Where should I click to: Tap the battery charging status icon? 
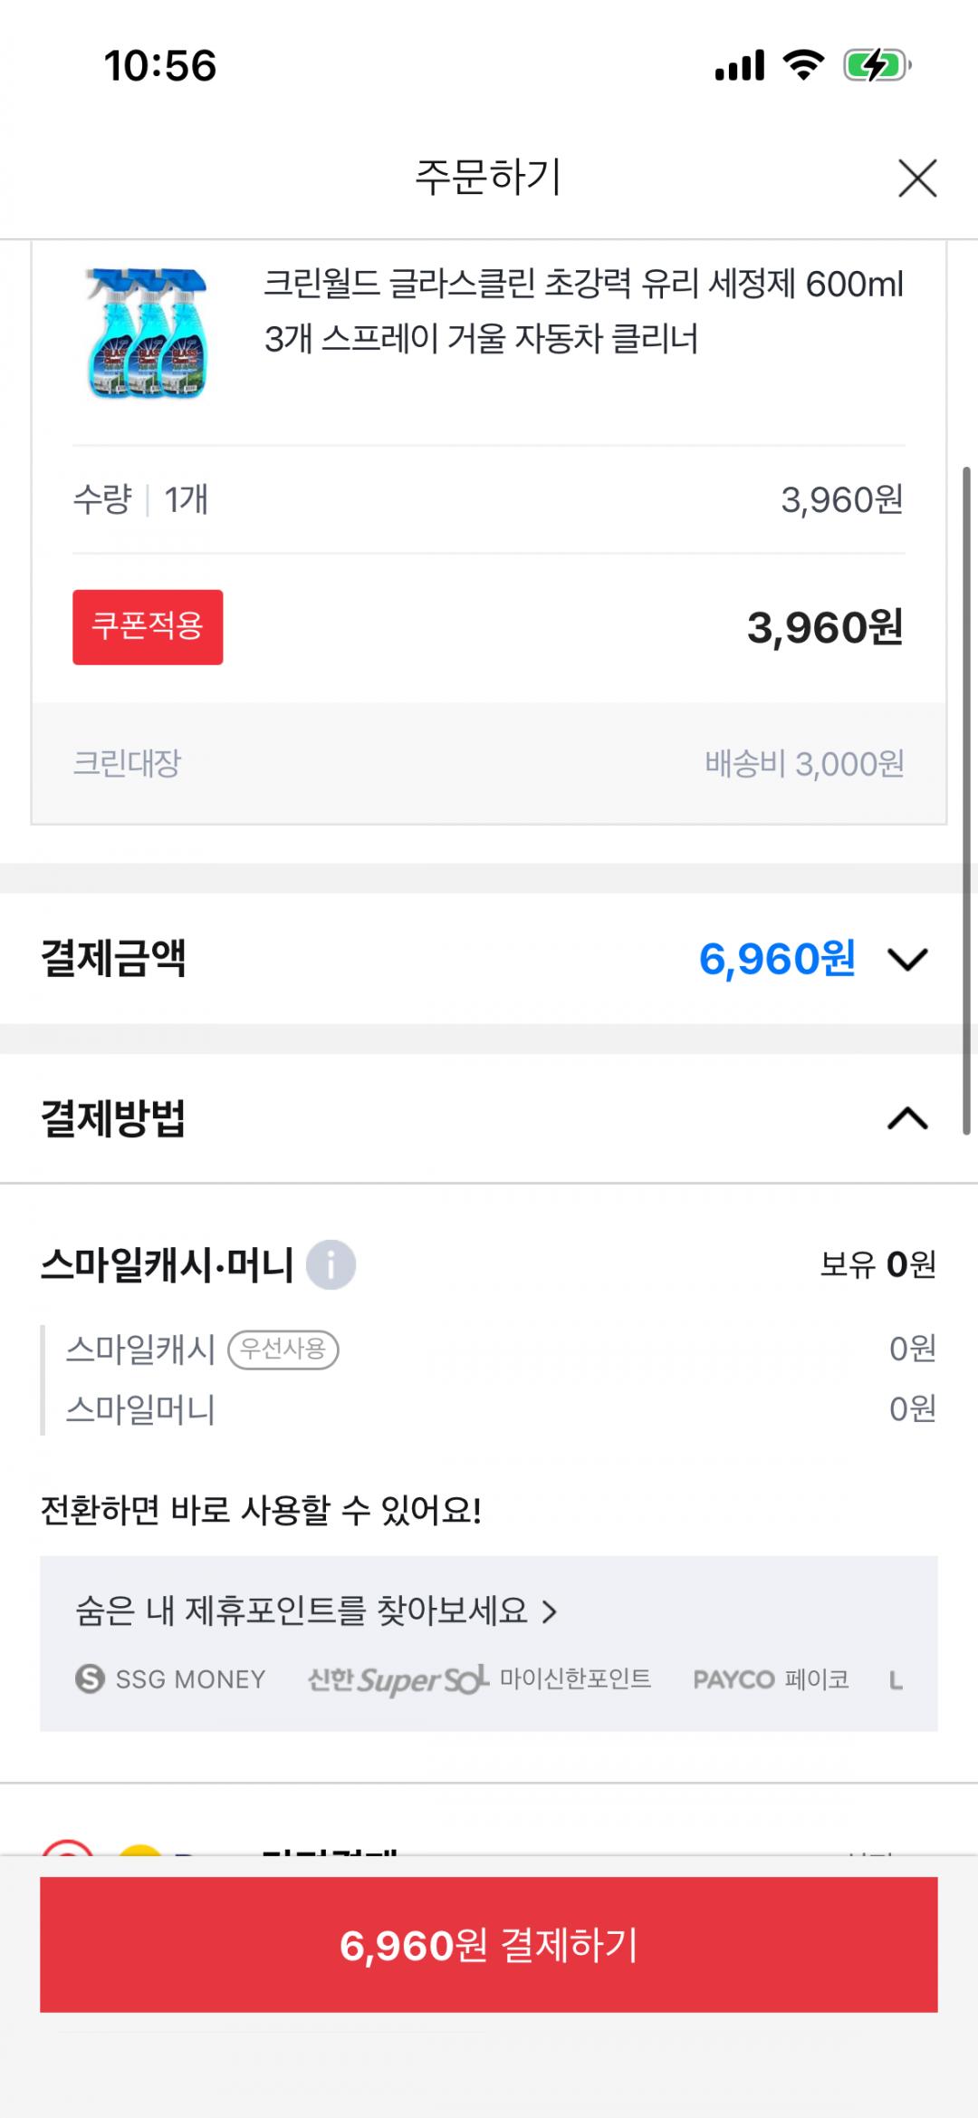coord(877,65)
